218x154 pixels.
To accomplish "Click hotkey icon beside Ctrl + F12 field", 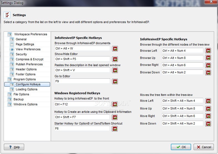I will click(115, 104).
